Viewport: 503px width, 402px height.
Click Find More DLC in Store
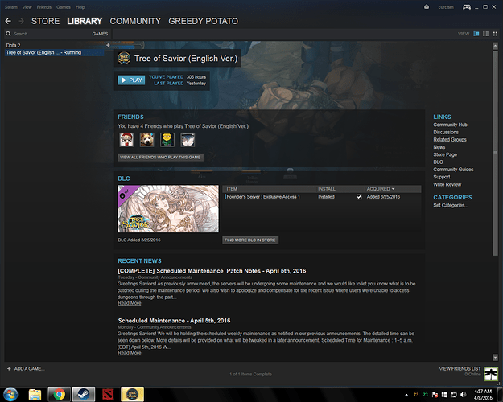[251, 240]
